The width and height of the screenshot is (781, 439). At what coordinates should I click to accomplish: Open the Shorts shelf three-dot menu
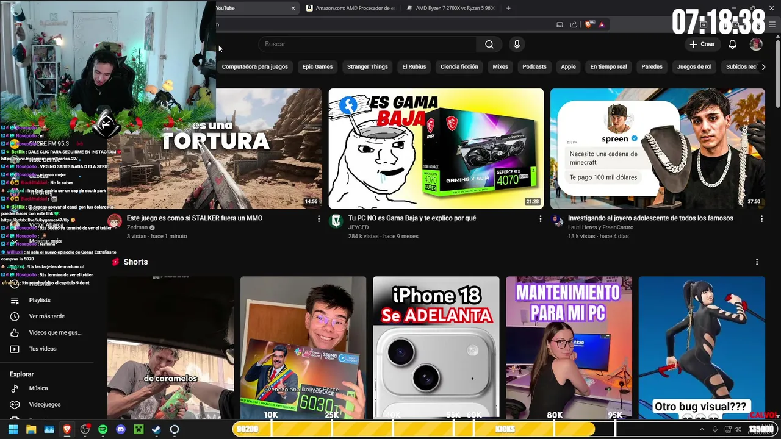point(757,262)
